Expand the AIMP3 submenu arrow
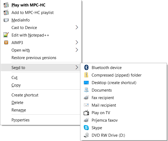The height and width of the screenshot is (141, 168). click(x=77, y=42)
